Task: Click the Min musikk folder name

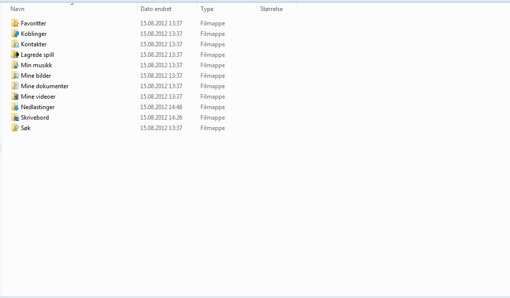Action: click(x=36, y=65)
